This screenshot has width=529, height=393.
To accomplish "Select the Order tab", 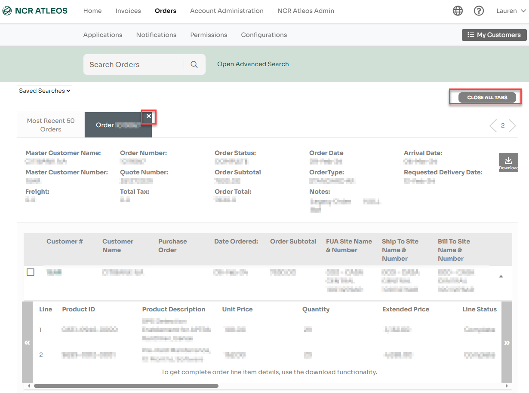I will 118,125.
